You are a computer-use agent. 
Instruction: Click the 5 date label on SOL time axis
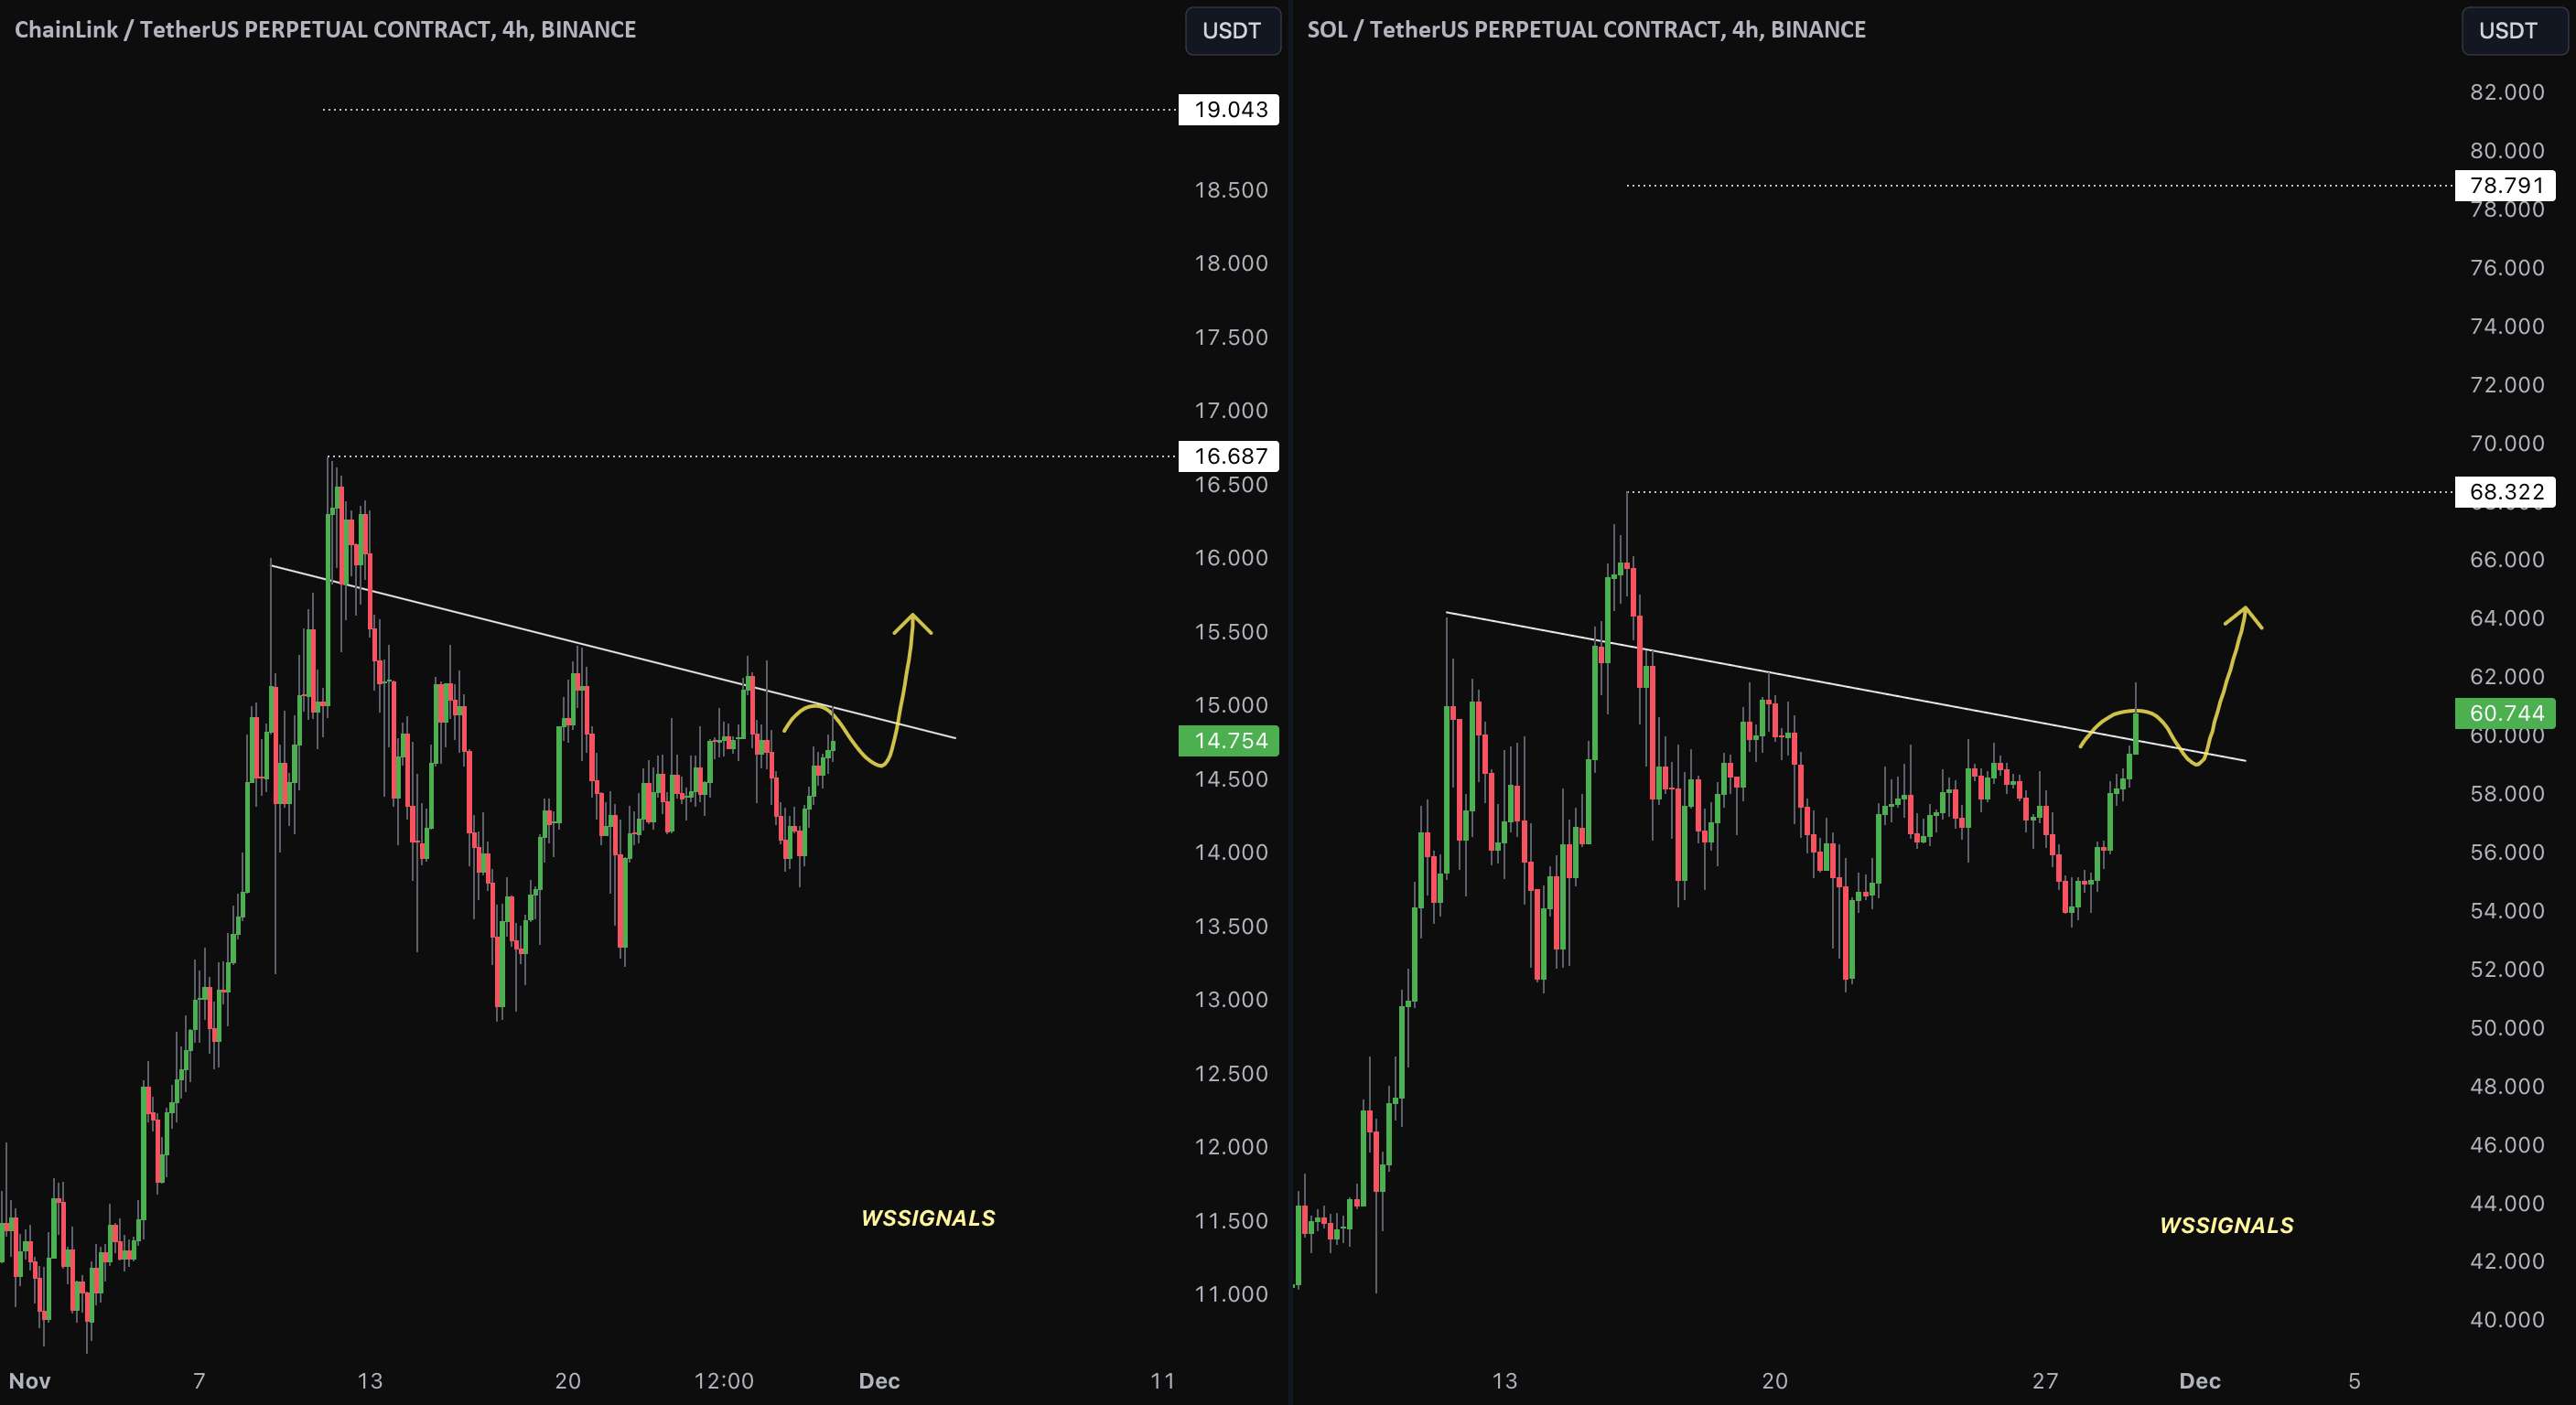[x=2354, y=1381]
